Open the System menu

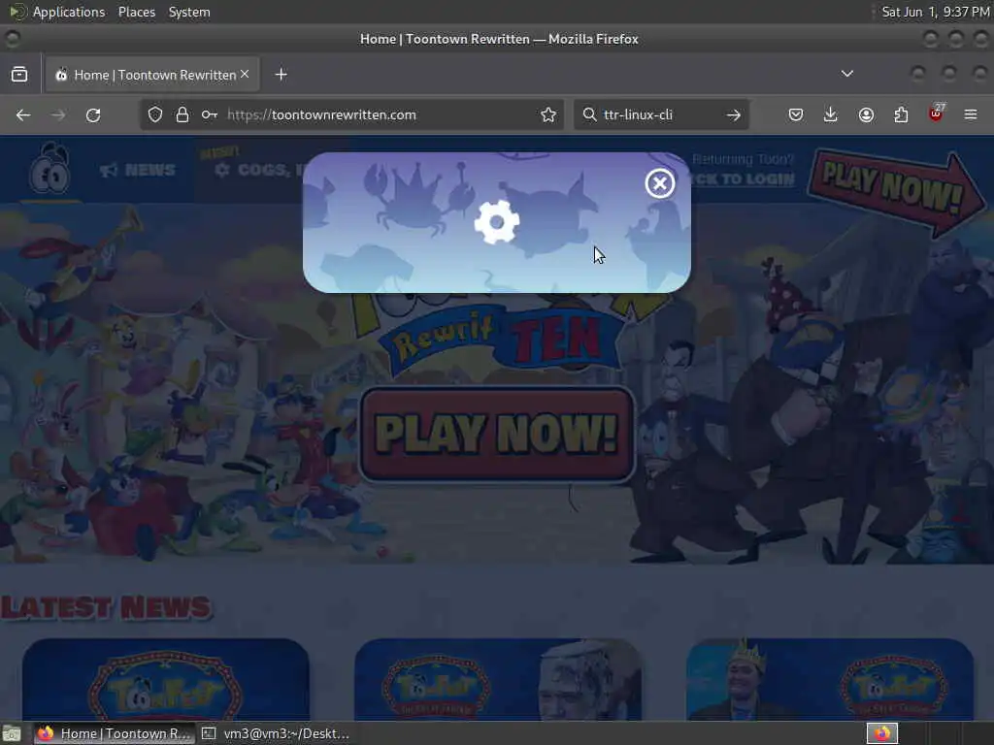[189, 12]
